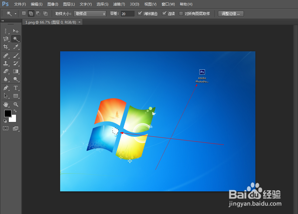Open the 窗口(W) menu
298x214 pixels.
tap(168, 4)
